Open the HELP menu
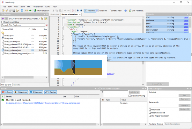192x129 pixels. pyautogui.click(x=55, y=7)
